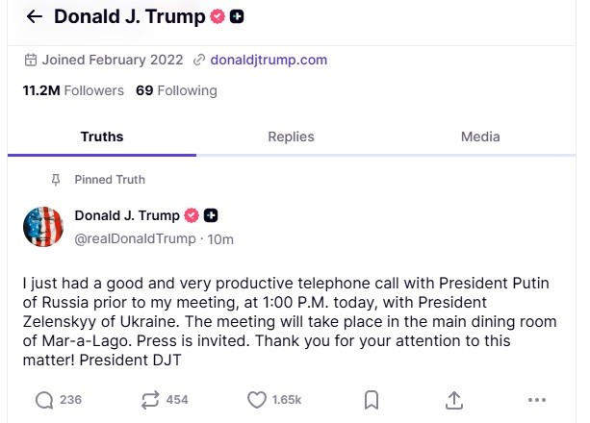Click the post author name Donald J. Trump

coord(127,215)
